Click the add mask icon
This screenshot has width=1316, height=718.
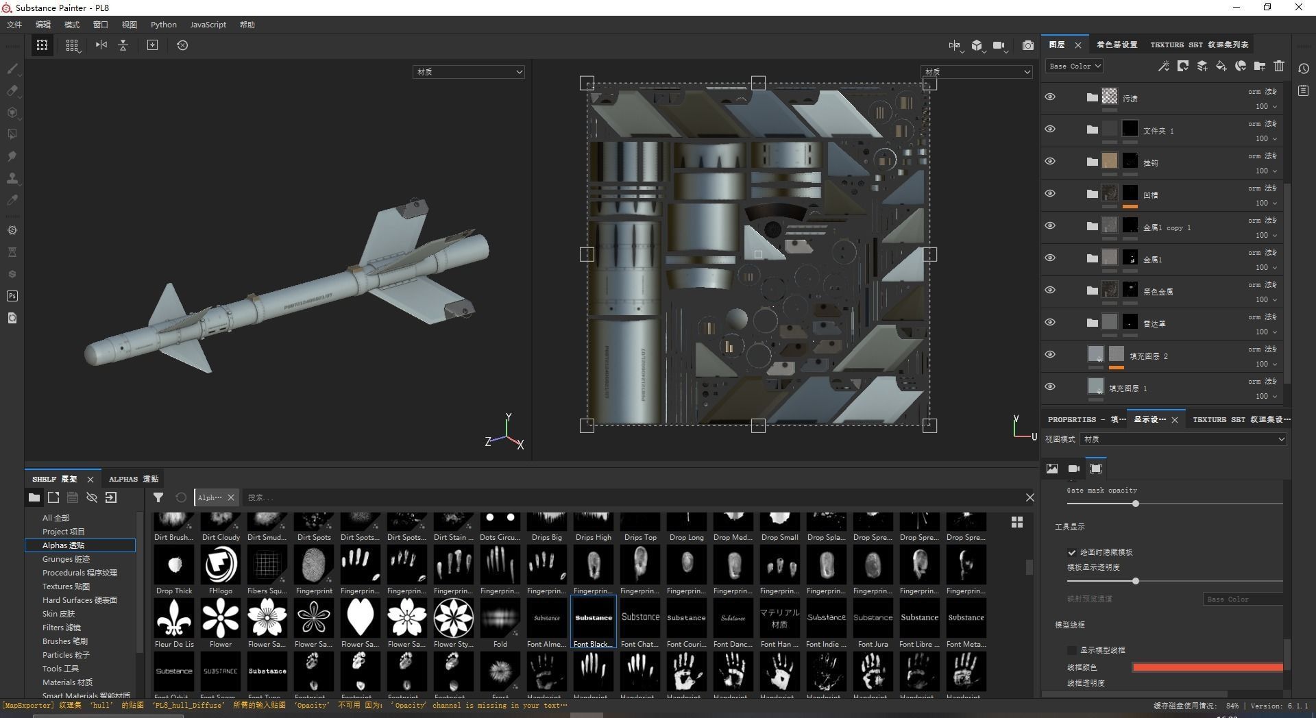(x=1182, y=66)
